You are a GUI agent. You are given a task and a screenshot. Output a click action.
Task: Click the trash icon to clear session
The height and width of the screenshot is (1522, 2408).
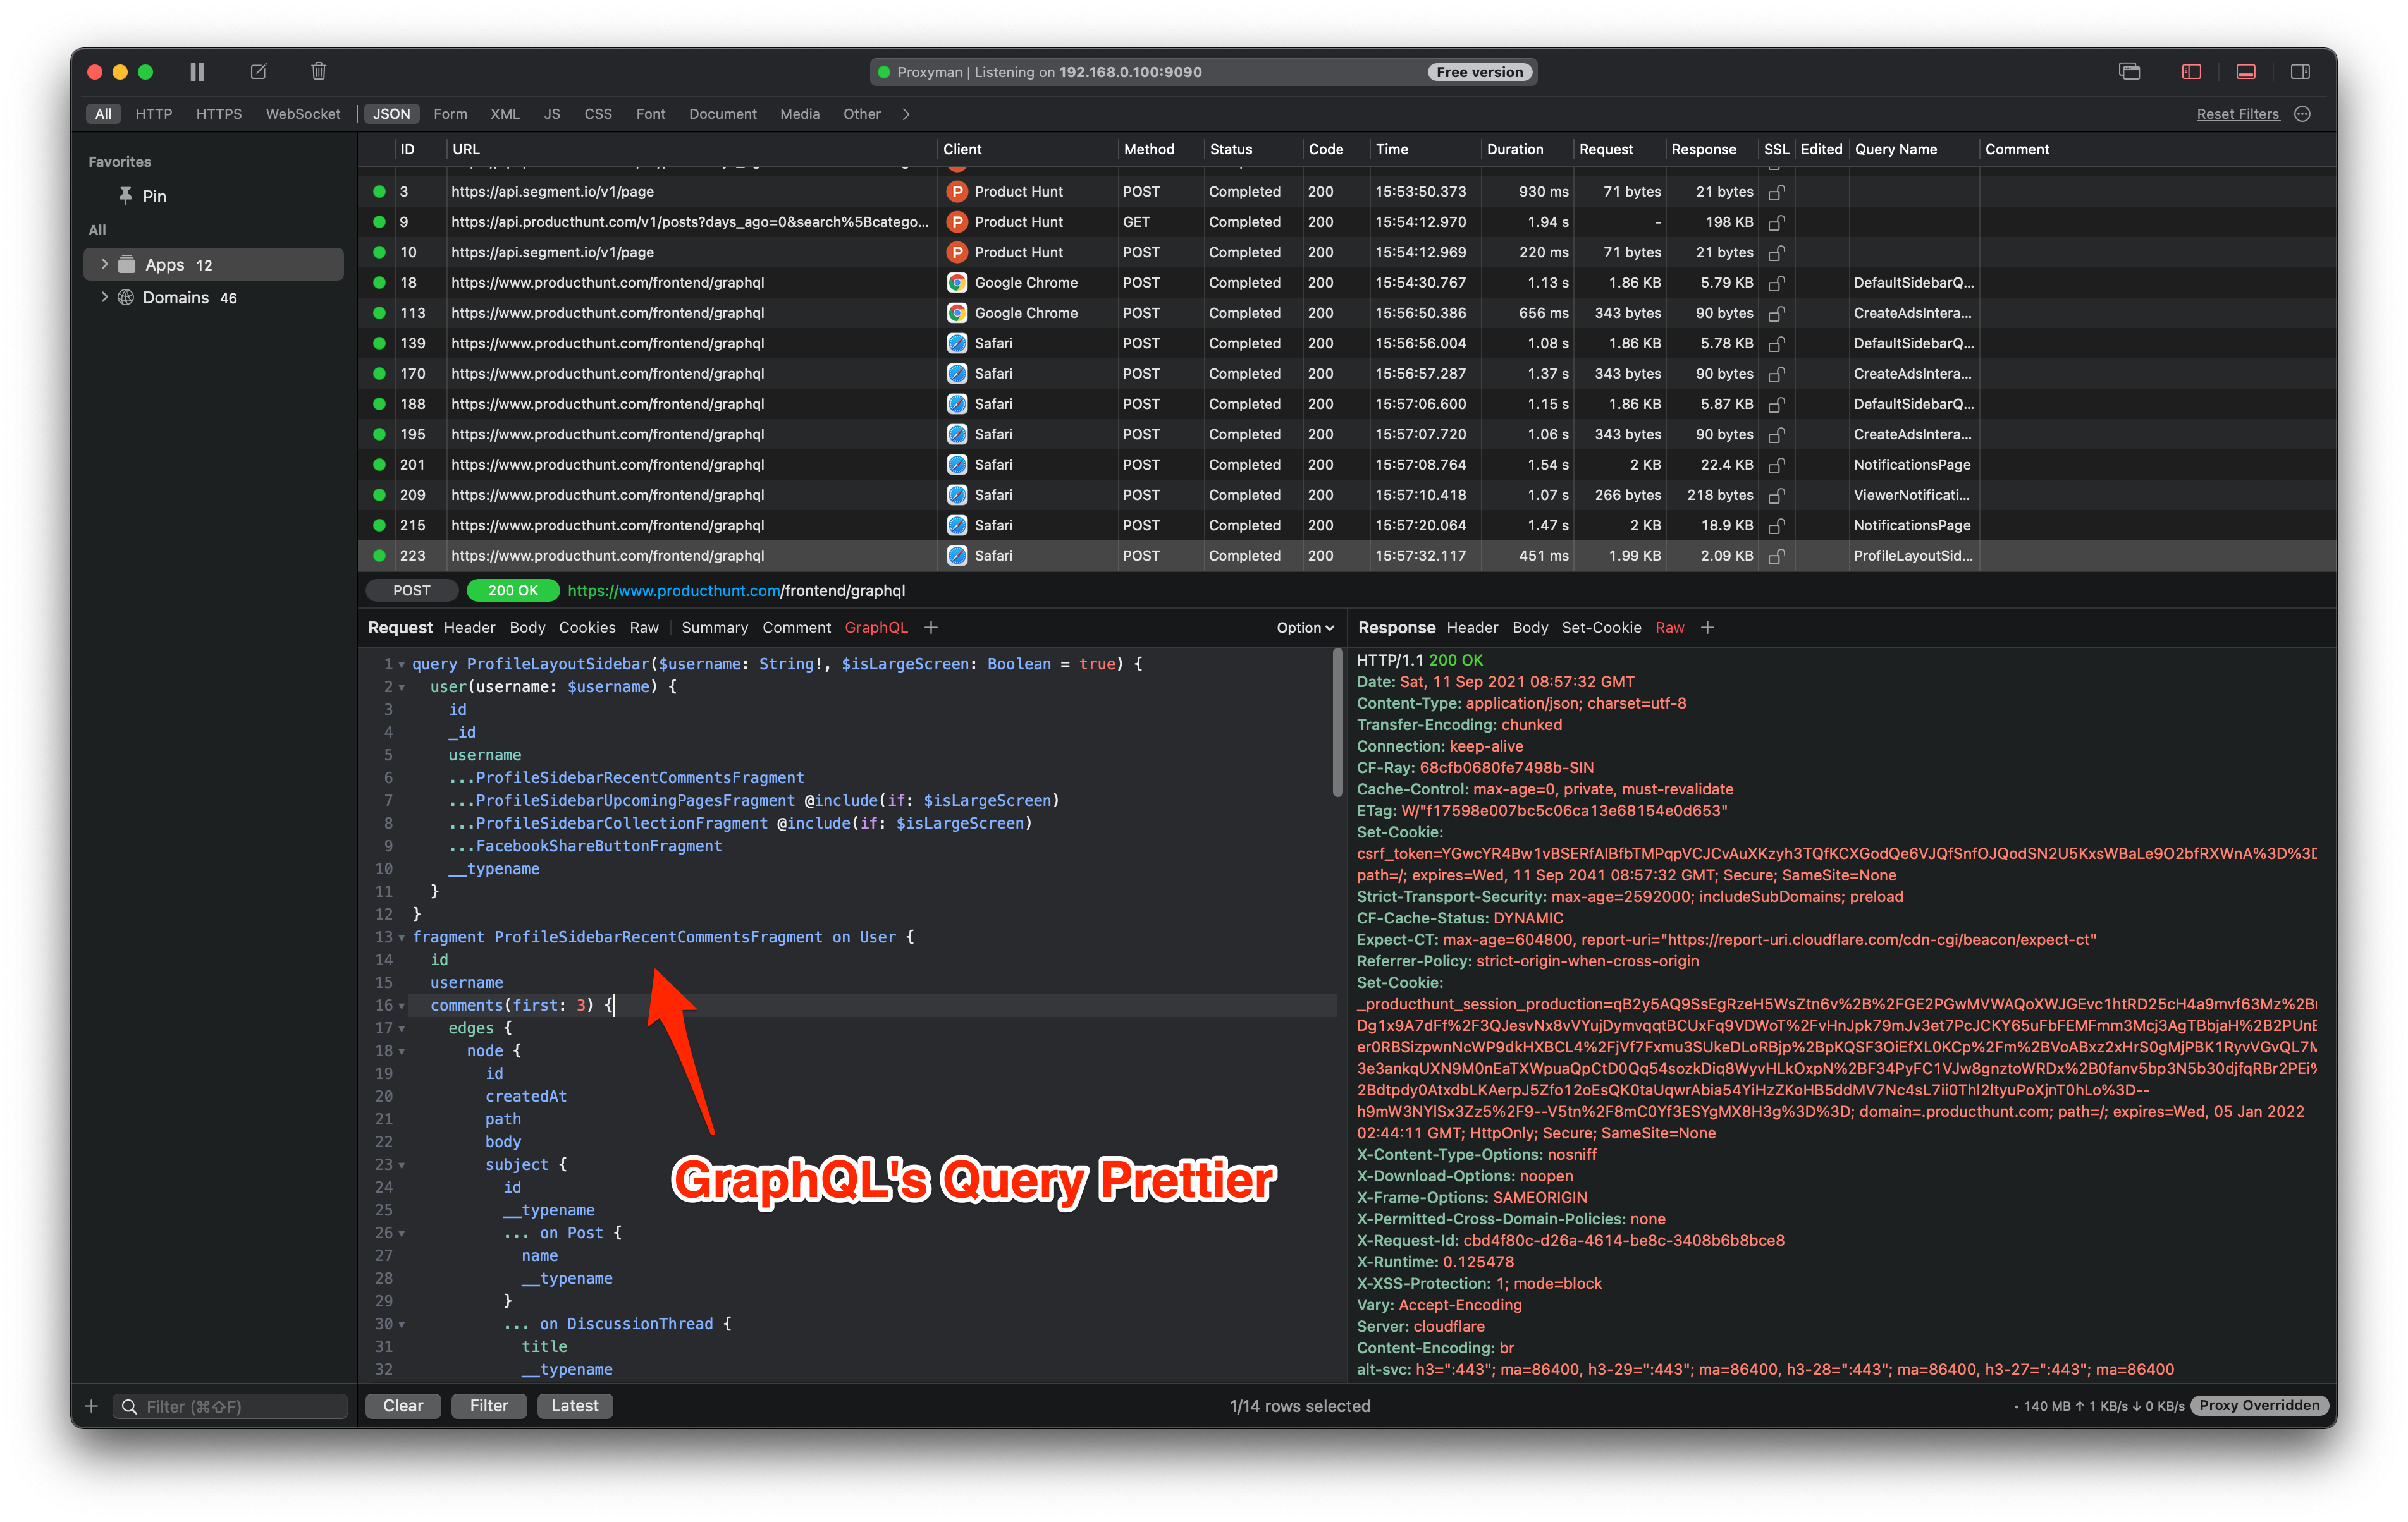pos(318,72)
